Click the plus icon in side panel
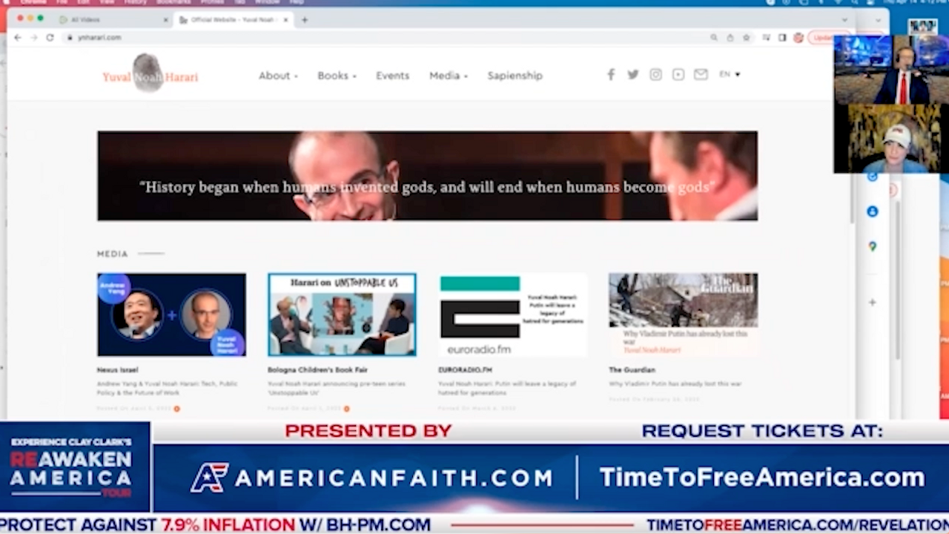This screenshot has width=949, height=534. pos(872,302)
